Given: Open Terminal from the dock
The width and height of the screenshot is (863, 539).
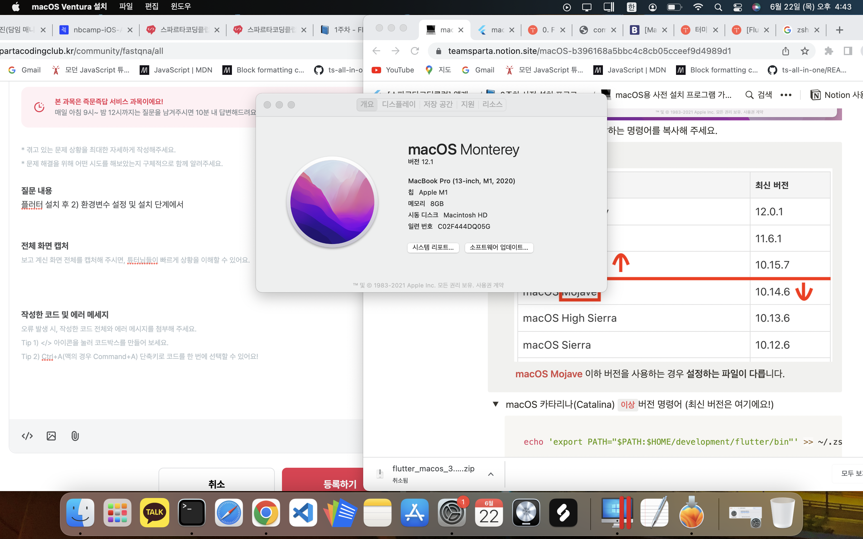Looking at the screenshot, I should point(191,513).
